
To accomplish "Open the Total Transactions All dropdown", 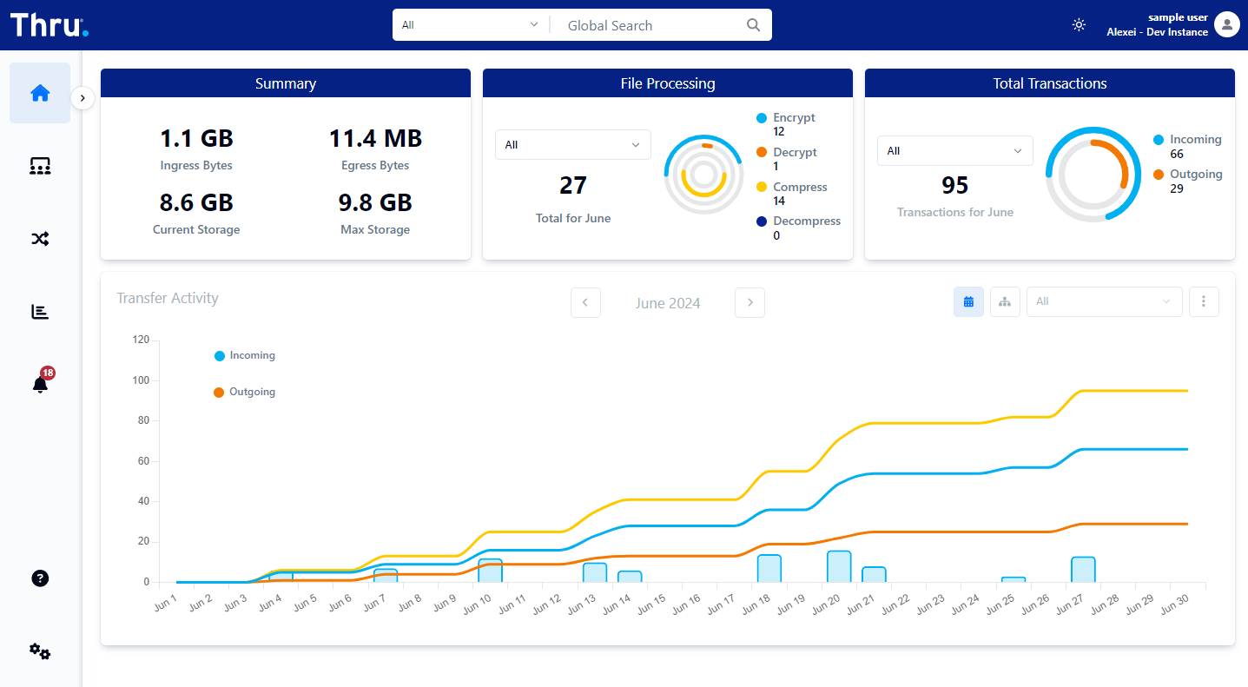I will (x=954, y=151).
